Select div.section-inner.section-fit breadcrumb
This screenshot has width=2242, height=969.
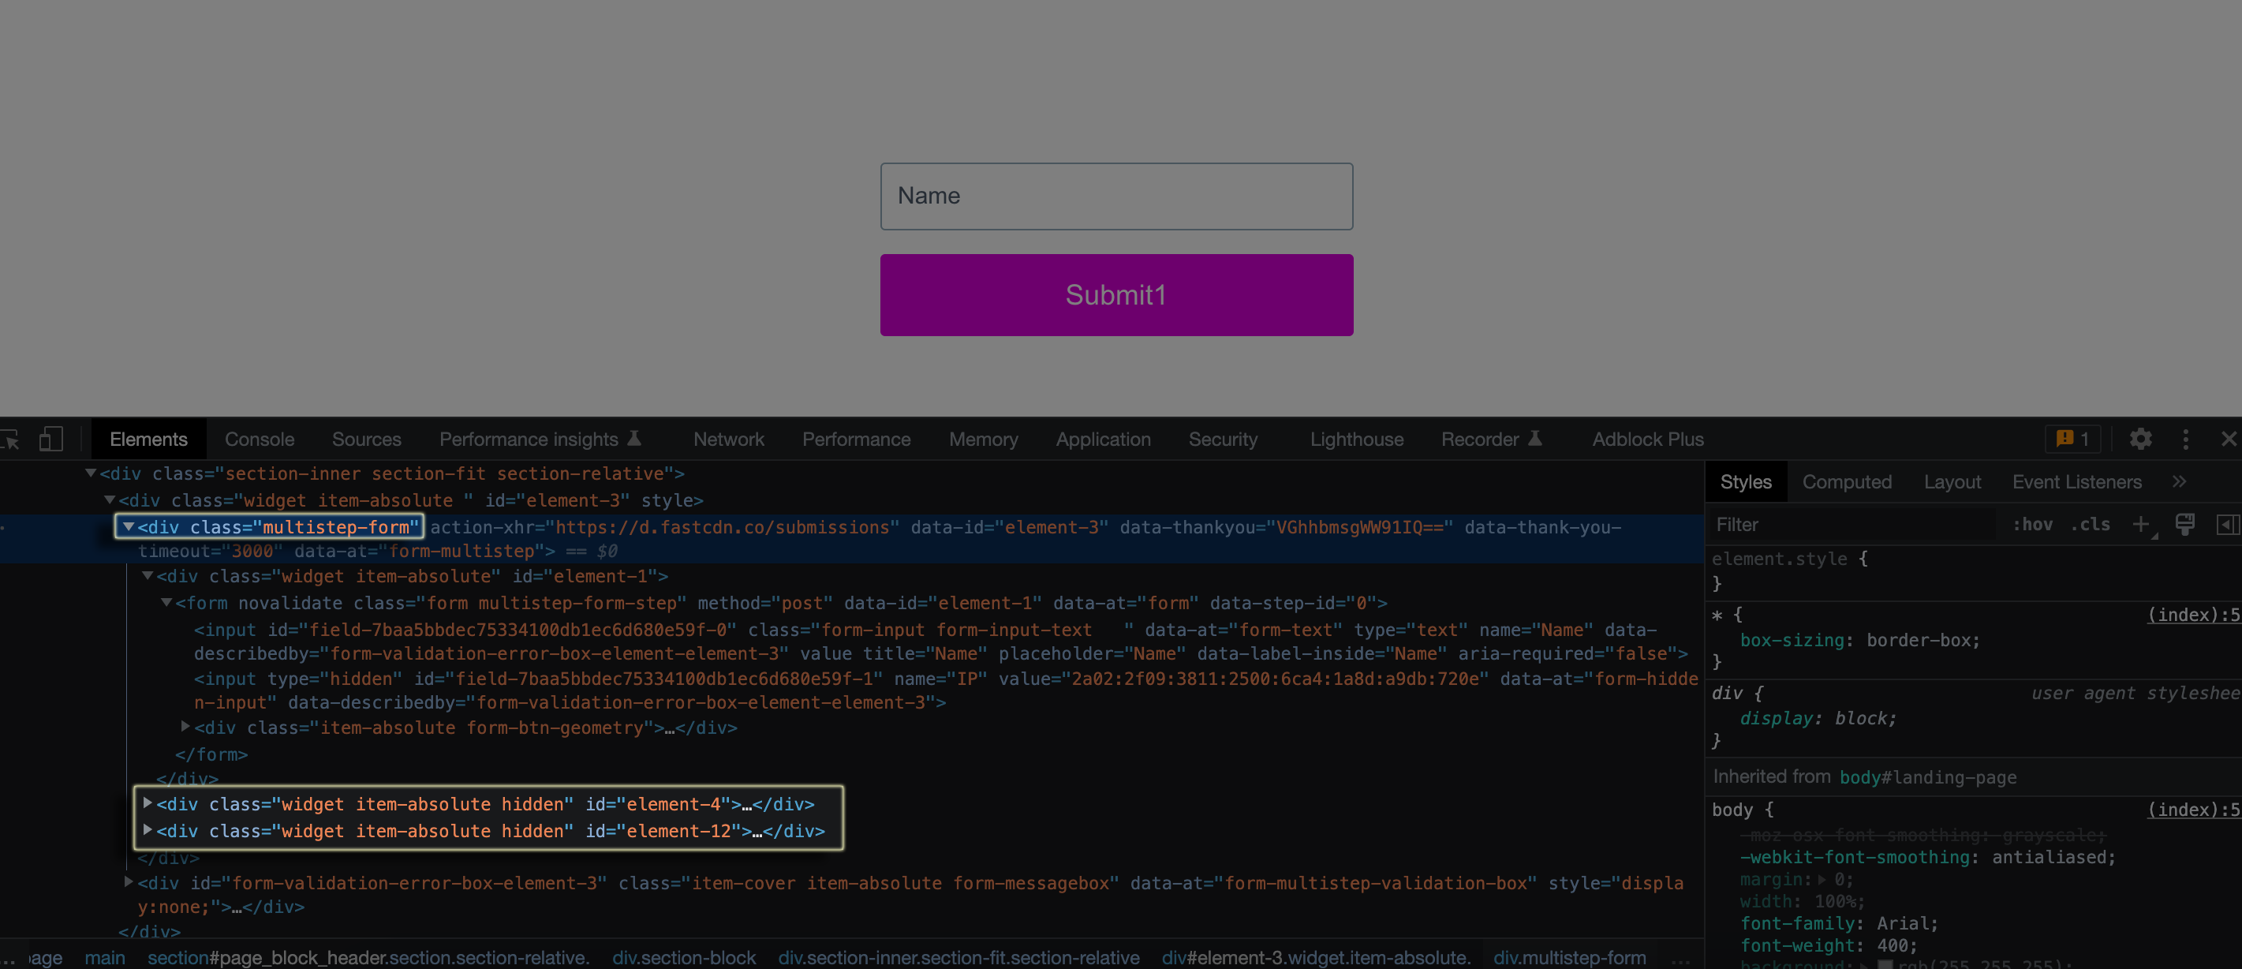(959, 957)
